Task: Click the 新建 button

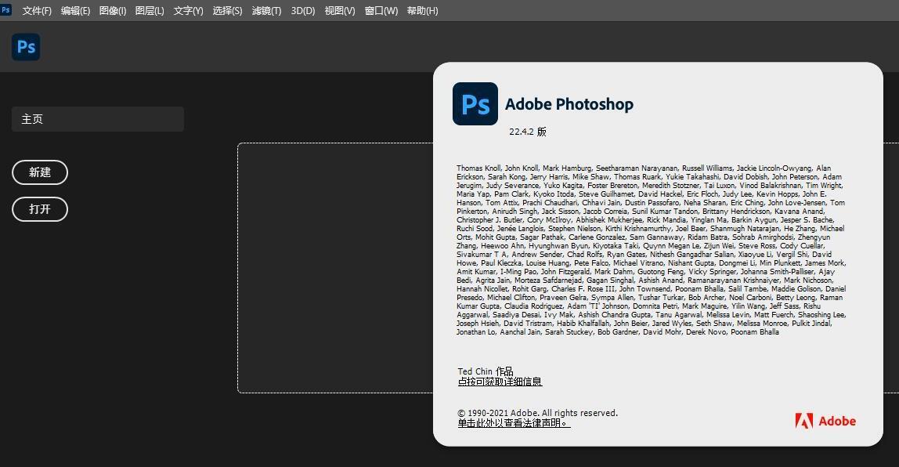Action: 40,172
